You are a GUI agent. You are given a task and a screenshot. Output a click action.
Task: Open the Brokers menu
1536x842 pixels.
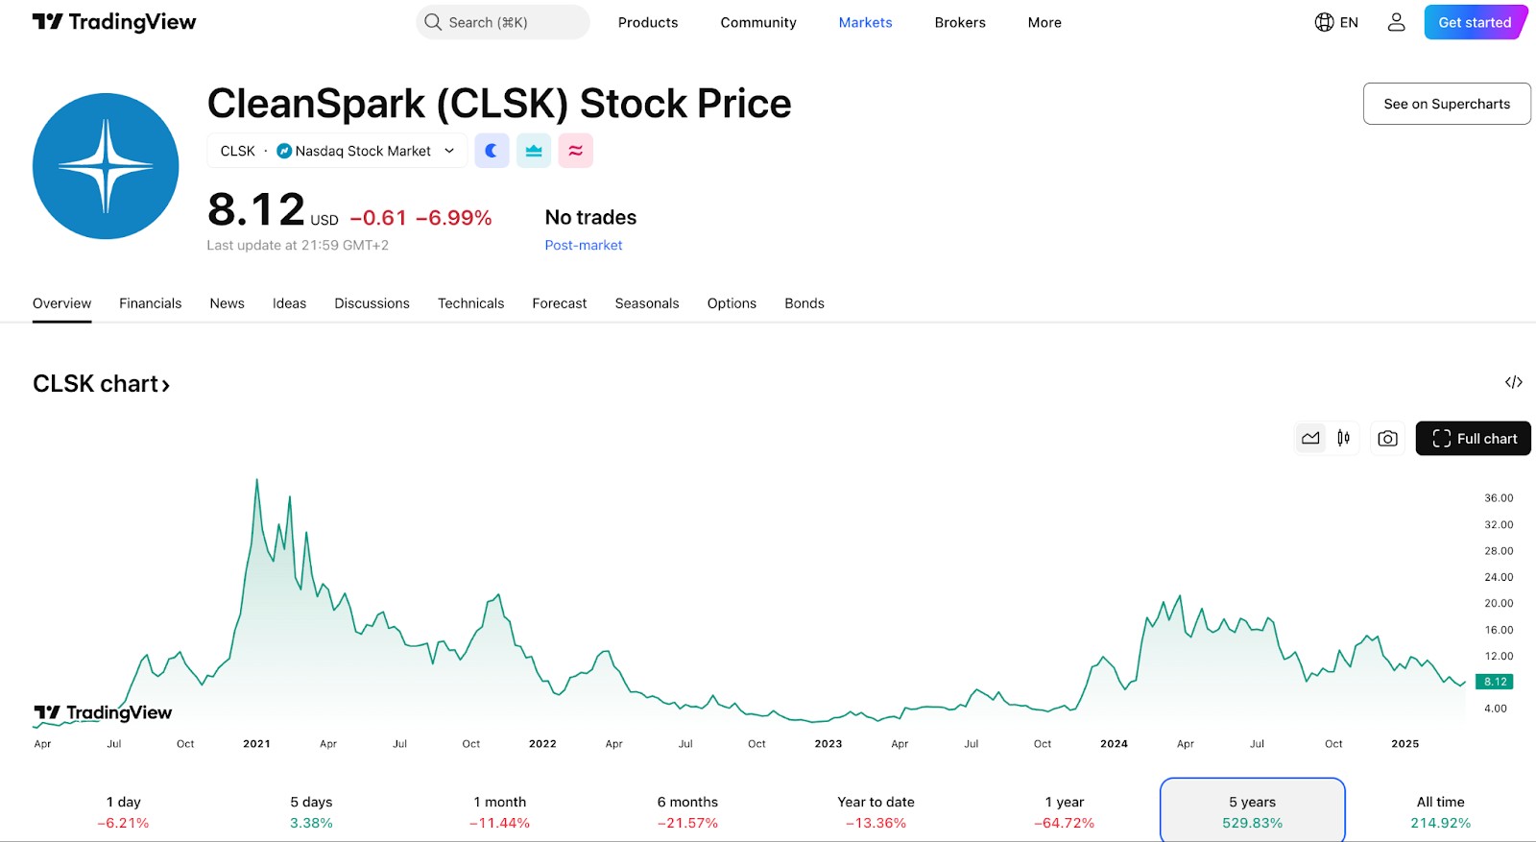click(x=960, y=22)
